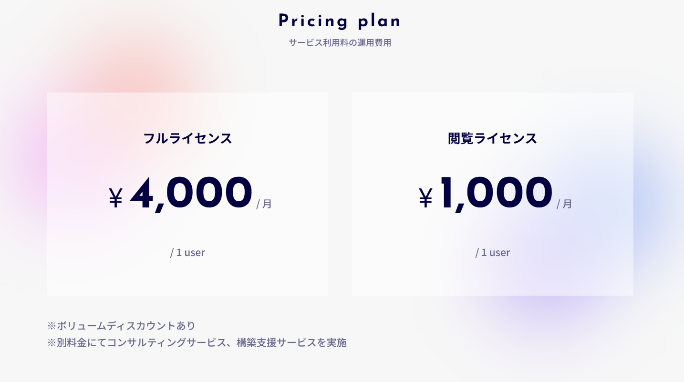Click the 構築支援サービス phrase
This screenshot has width=684, height=382.
[x=277, y=342]
